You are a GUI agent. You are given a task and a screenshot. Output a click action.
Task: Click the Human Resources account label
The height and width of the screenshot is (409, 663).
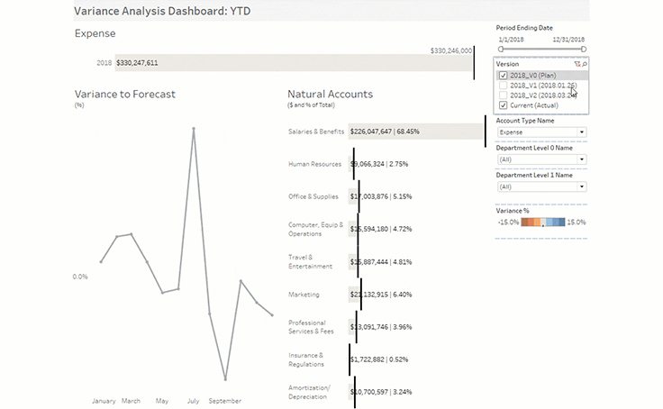pyautogui.click(x=314, y=164)
